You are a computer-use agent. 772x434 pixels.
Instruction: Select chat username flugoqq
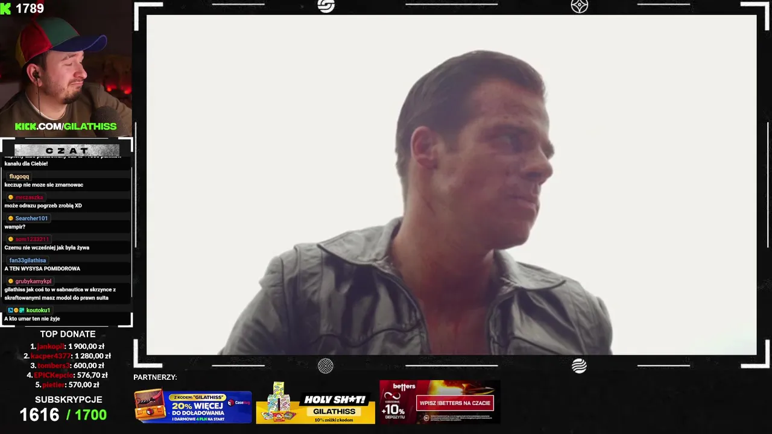pos(19,177)
